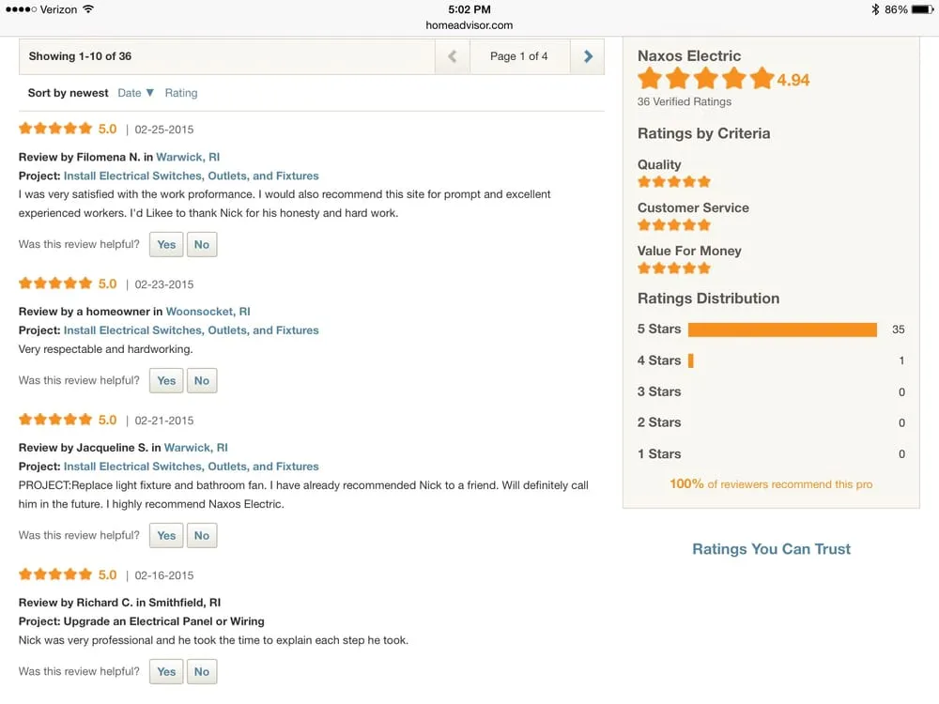Mark Richard C. review not helpful
The width and height of the screenshot is (939, 704).
pyautogui.click(x=202, y=672)
